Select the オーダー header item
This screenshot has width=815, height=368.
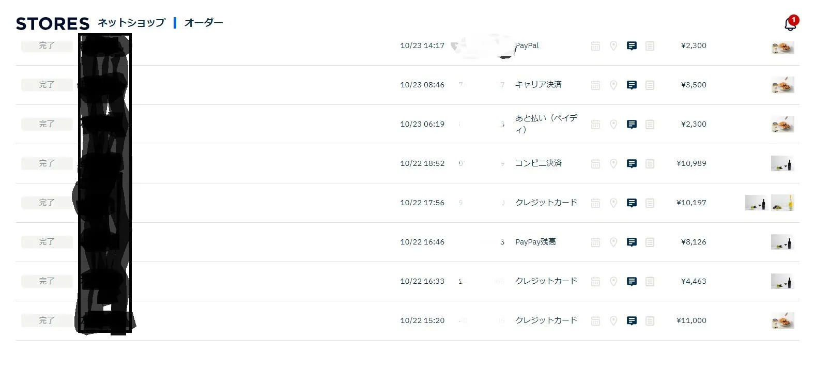(x=204, y=23)
